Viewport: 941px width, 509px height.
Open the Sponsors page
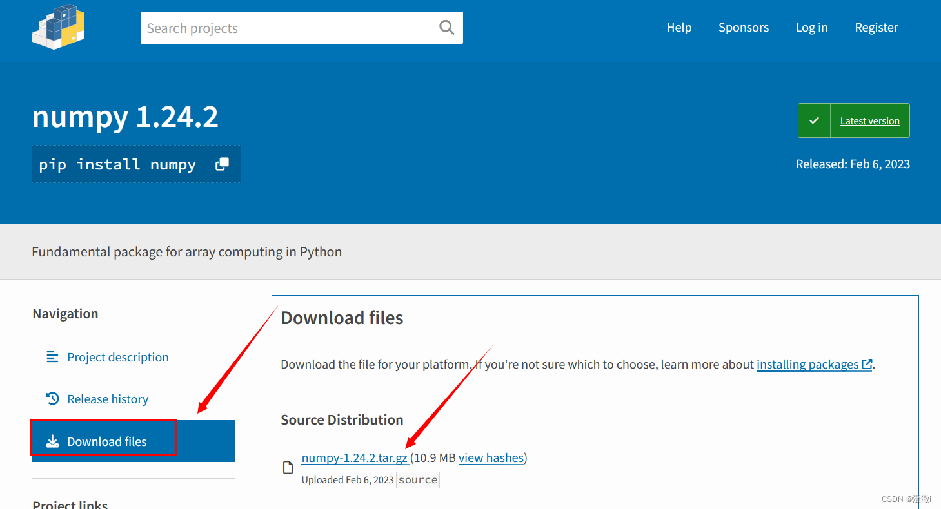(744, 27)
